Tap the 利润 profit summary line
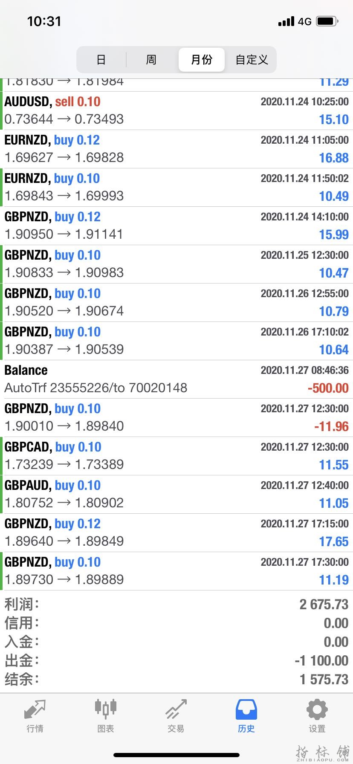Image resolution: width=353 pixels, height=764 pixels. (x=176, y=605)
